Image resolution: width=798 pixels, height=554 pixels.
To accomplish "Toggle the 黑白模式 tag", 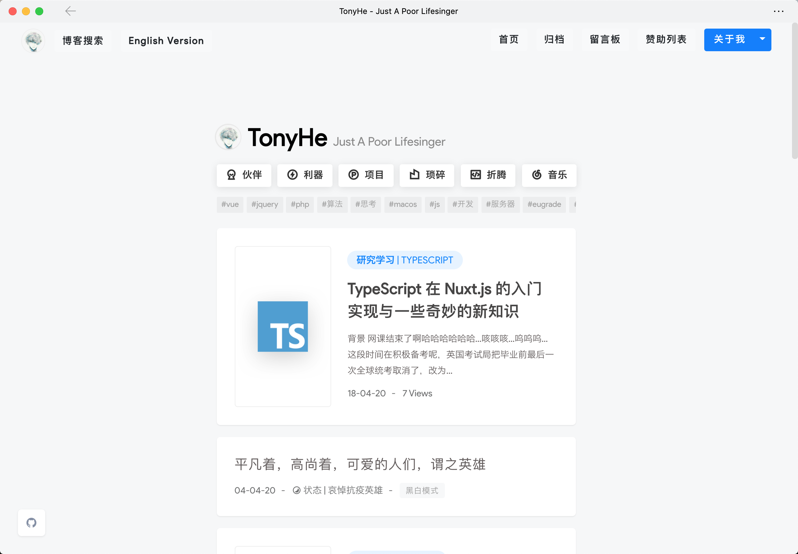I will [x=422, y=490].
